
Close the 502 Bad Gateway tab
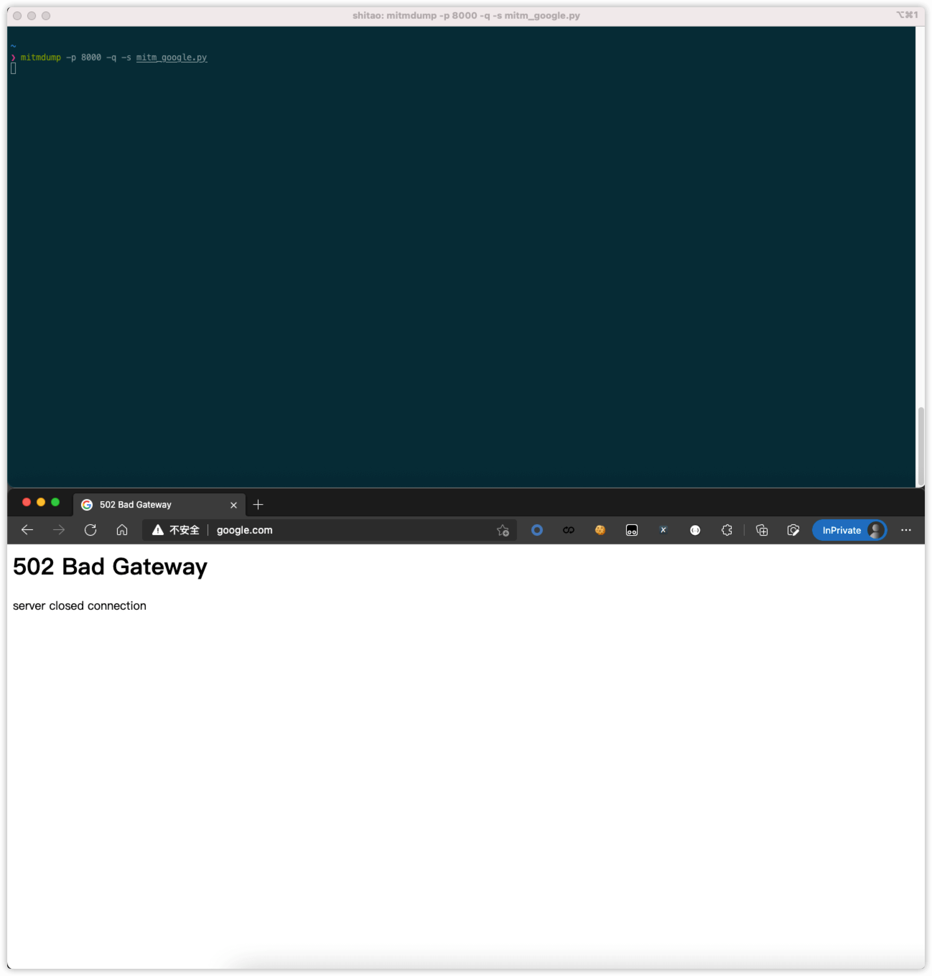click(233, 505)
